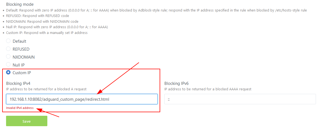Image resolution: width=319 pixels, height=130 pixels.
Task: Focus the Blocking IPv4 address input field
Action: [82, 99]
